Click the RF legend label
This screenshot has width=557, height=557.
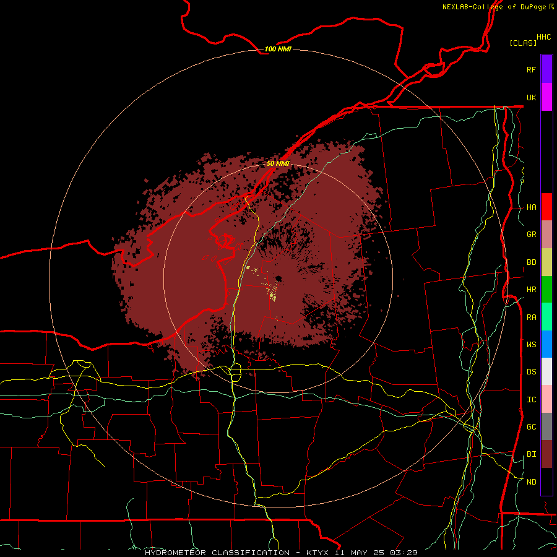click(531, 69)
